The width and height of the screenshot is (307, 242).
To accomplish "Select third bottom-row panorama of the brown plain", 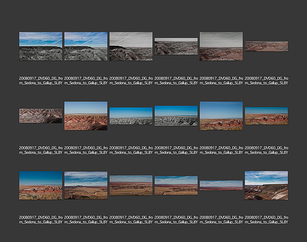I will pos(131,186).
